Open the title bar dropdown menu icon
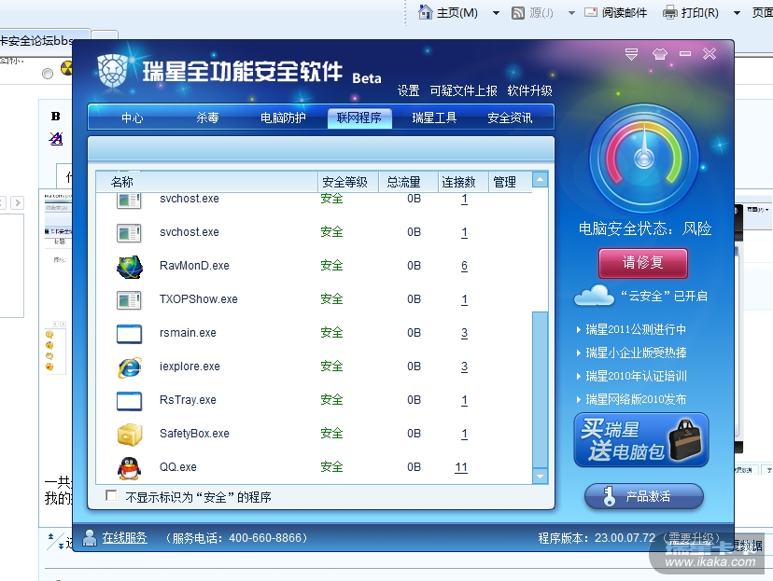This screenshot has width=773, height=581. tap(631, 54)
